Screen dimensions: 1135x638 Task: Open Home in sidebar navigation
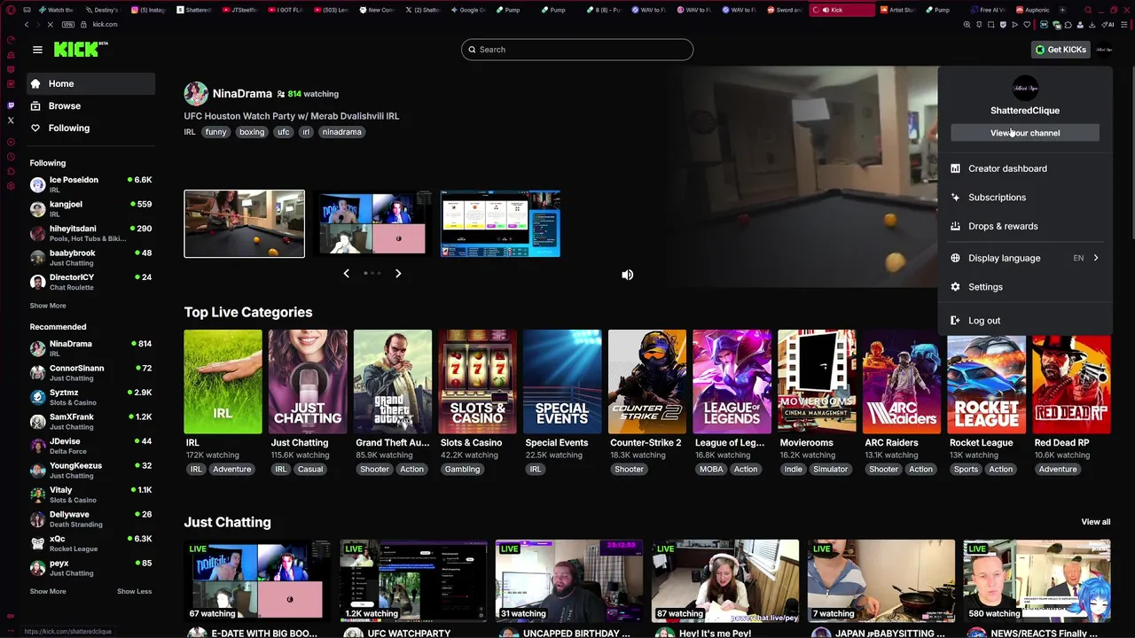coord(90,83)
